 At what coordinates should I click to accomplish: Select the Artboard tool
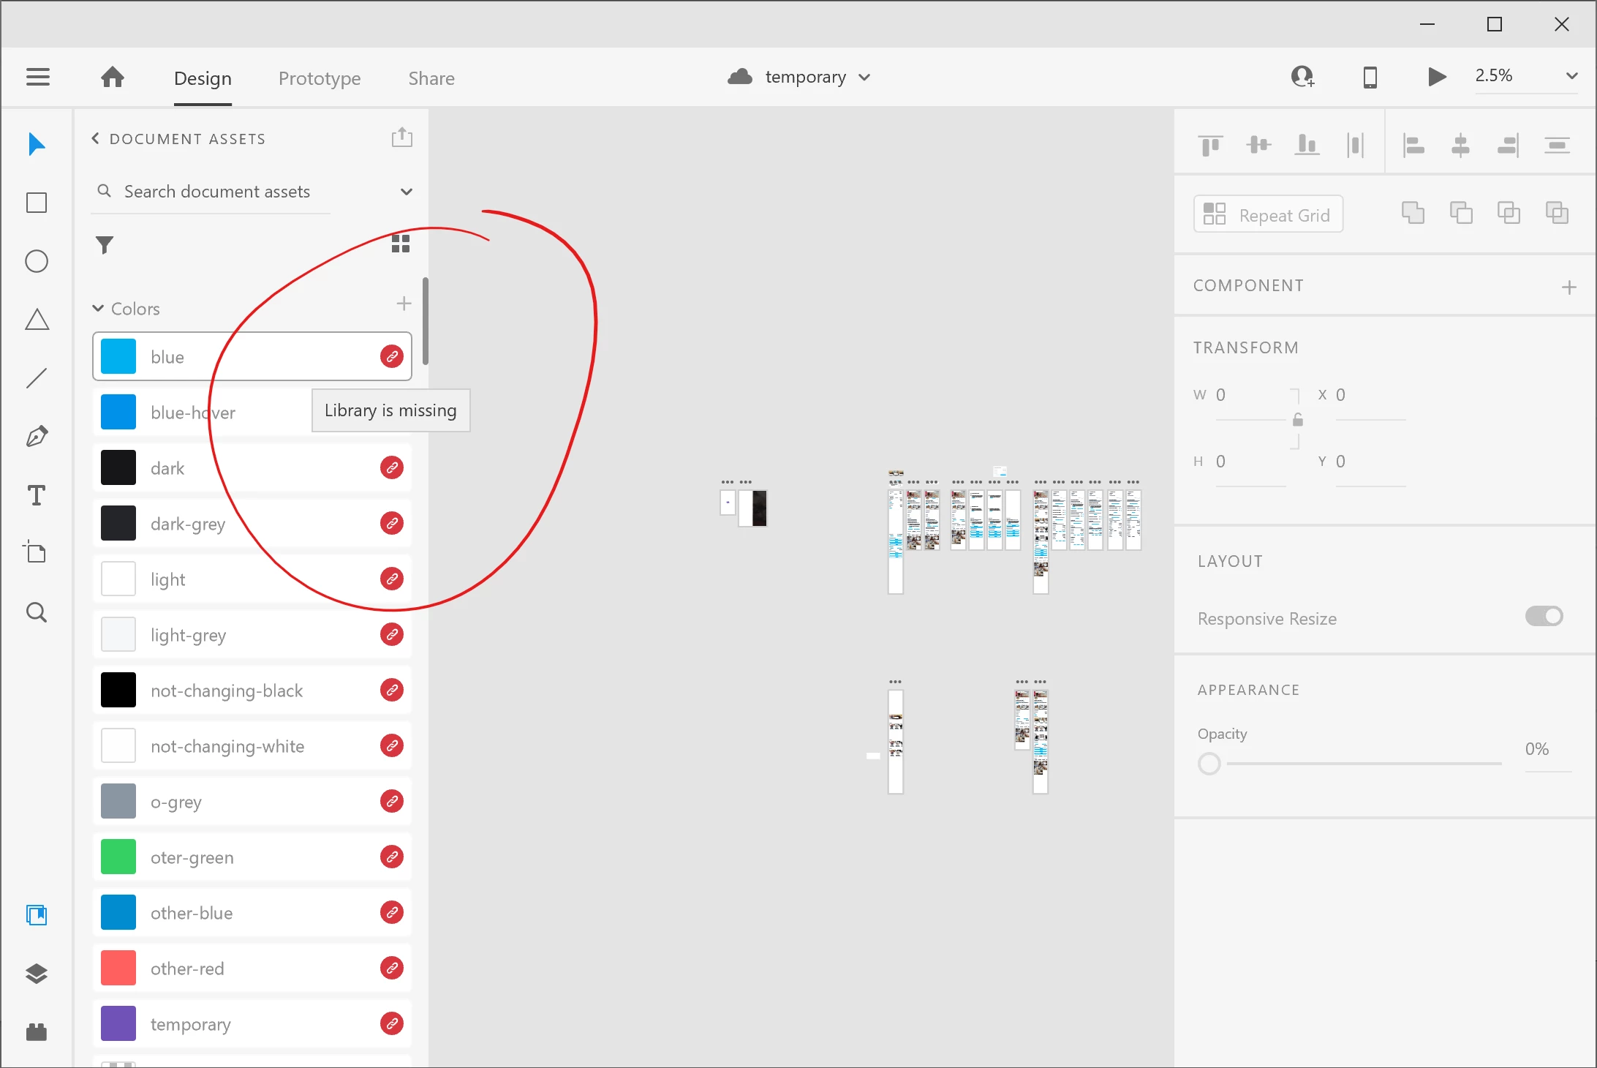coord(36,552)
